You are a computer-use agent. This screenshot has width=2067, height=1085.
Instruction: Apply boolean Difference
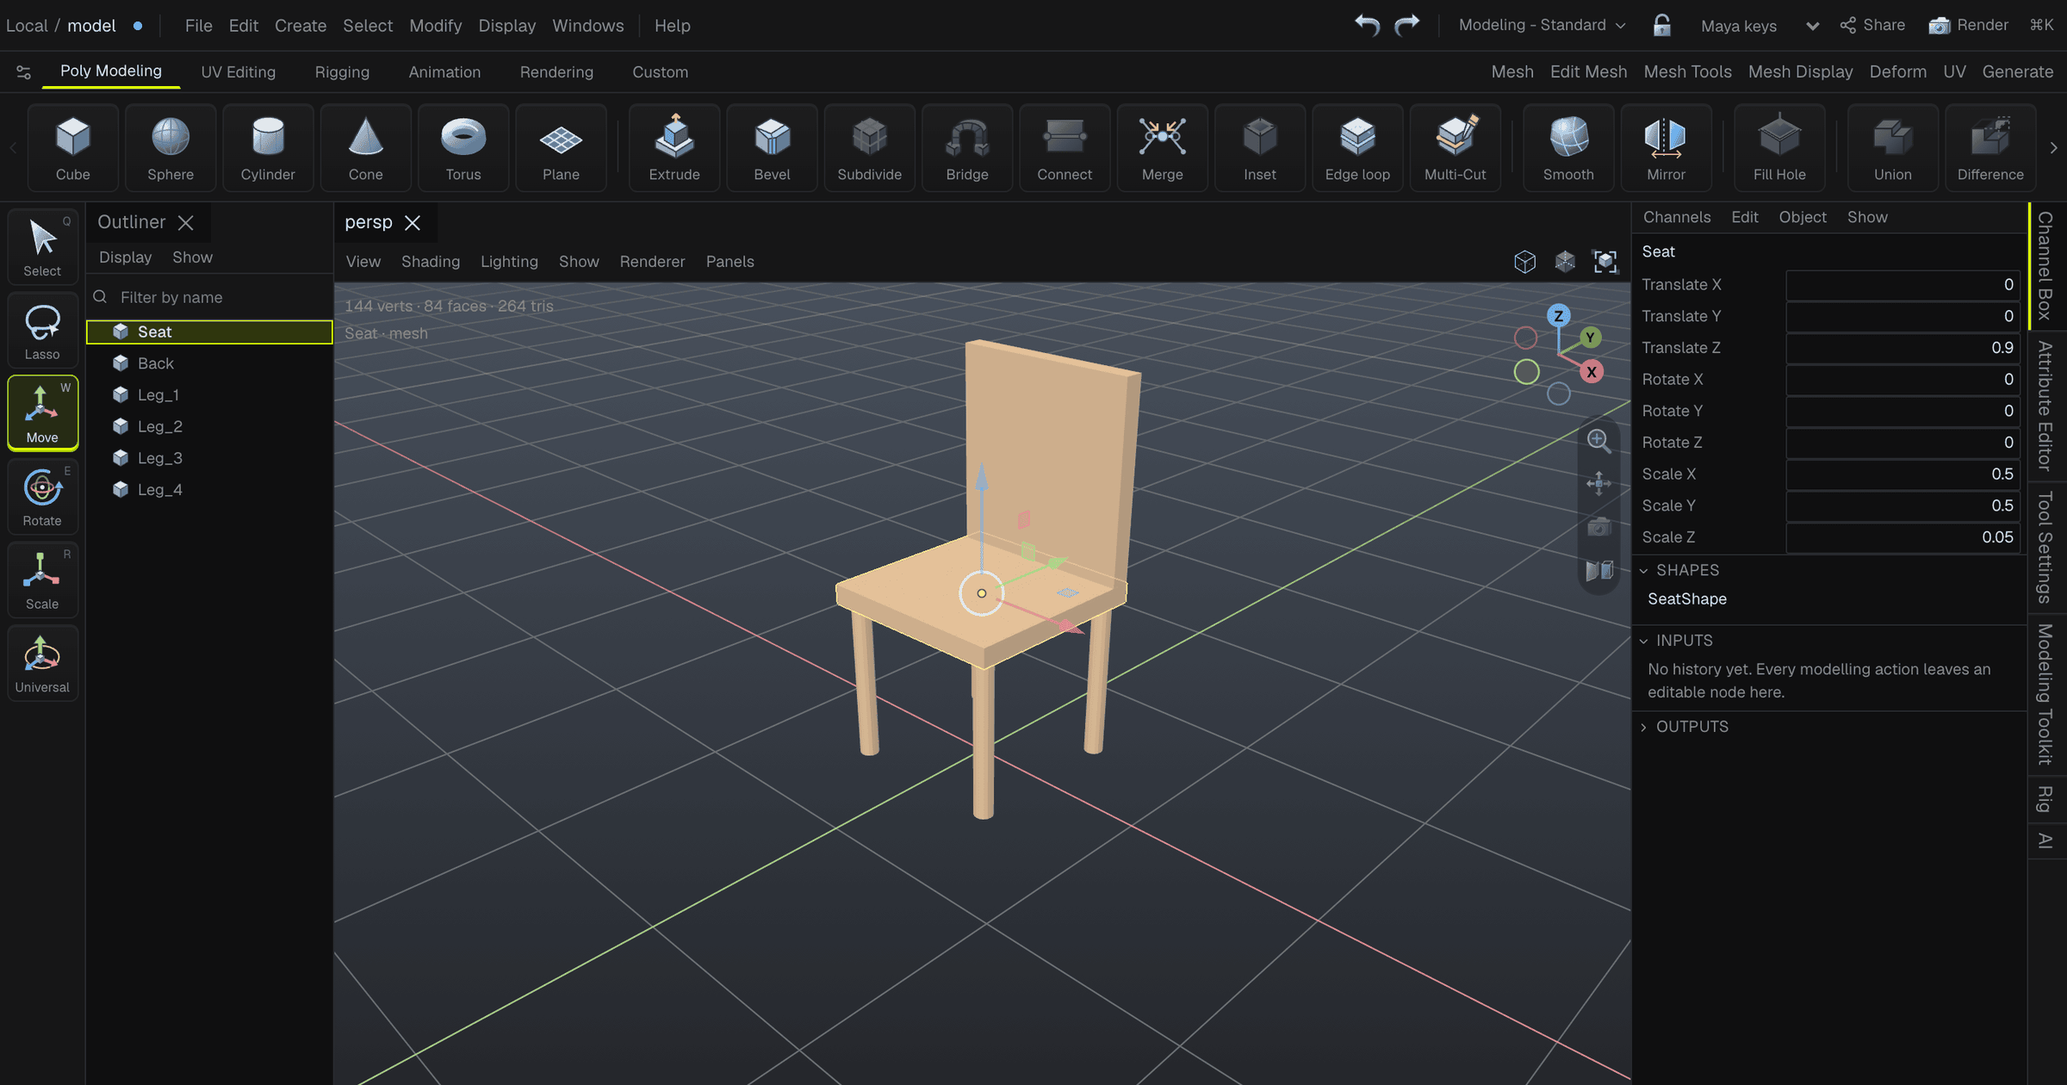click(x=1990, y=147)
